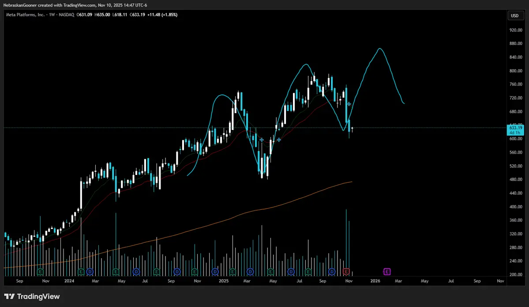The width and height of the screenshot is (529, 307).
Task: Open the February 2024 green earnings marker
Action: (x=81, y=271)
